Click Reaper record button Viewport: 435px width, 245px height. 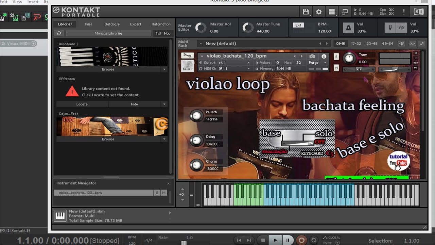pos(301,240)
